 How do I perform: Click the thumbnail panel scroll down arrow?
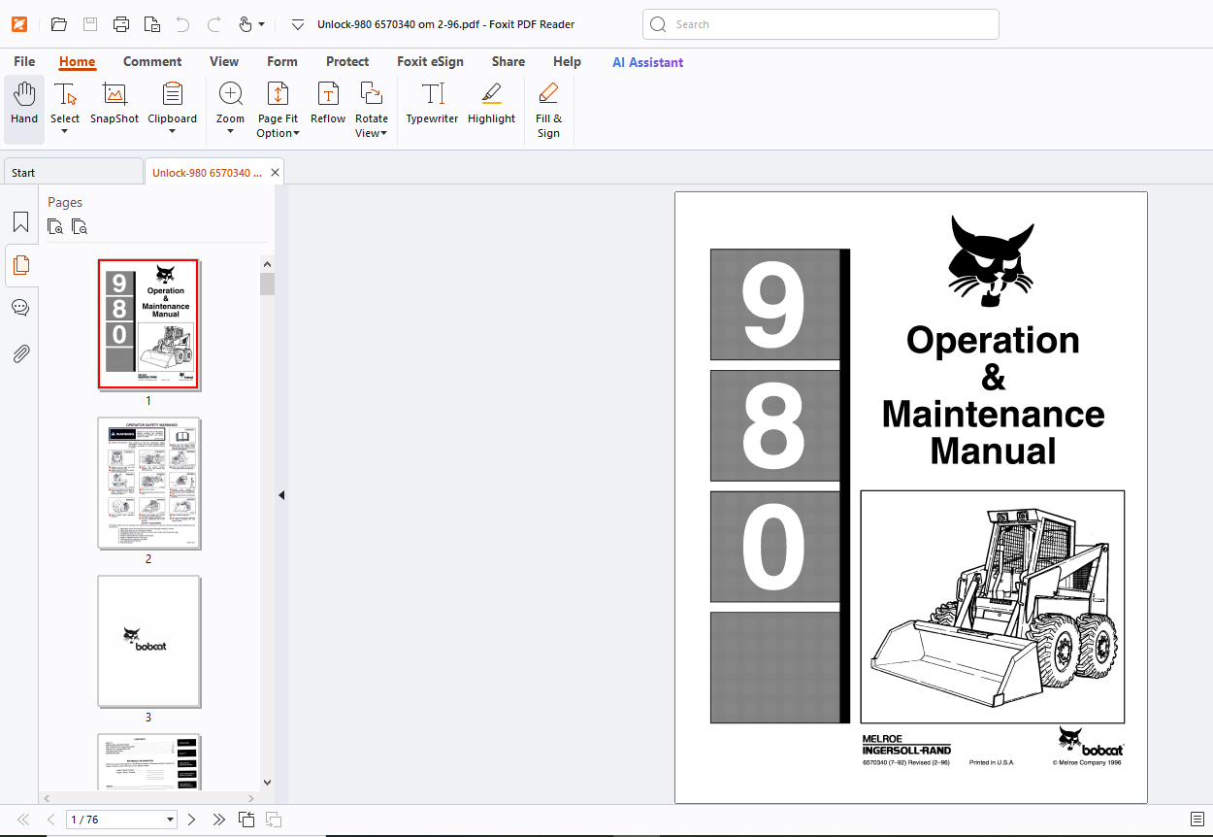[267, 782]
